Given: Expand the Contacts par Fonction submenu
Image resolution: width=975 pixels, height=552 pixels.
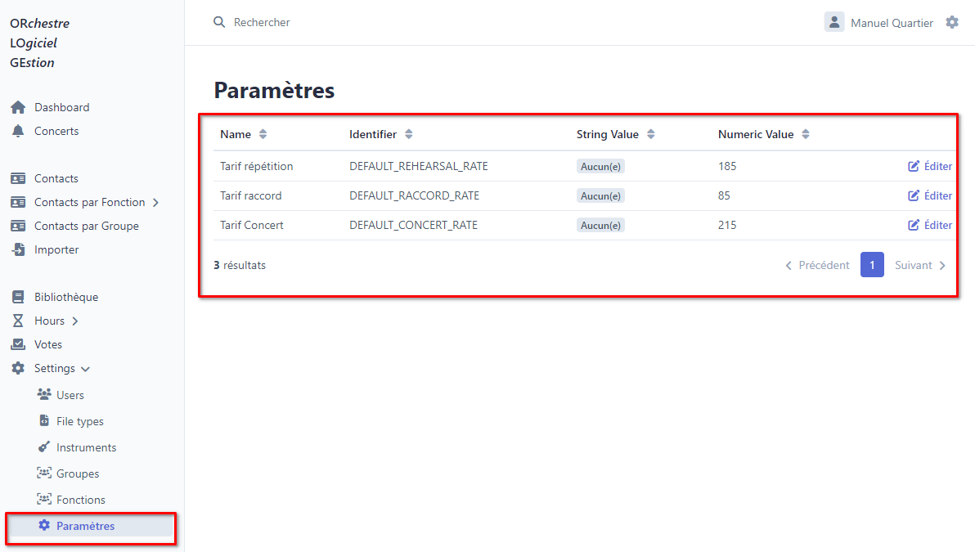Looking at the screenshot, I should (x=156, y=202).
